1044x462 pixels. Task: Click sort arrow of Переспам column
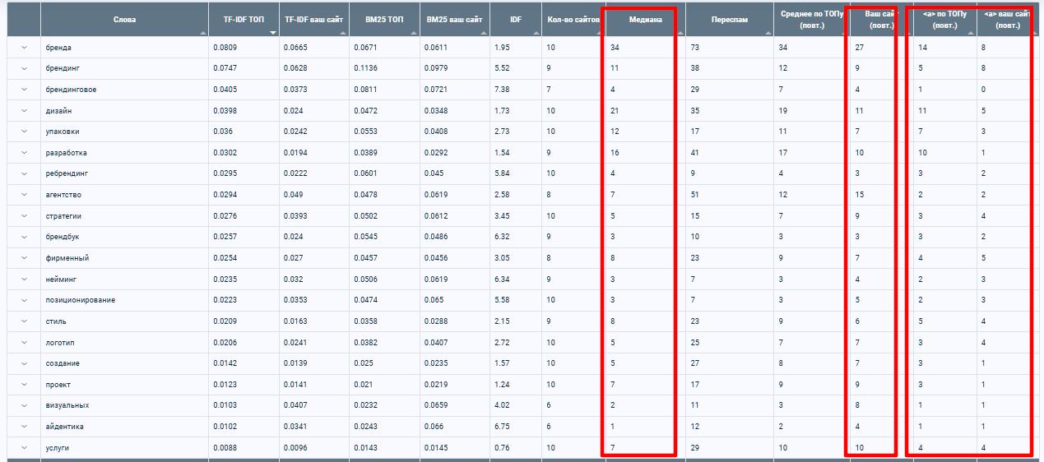[x=768, y=33]
